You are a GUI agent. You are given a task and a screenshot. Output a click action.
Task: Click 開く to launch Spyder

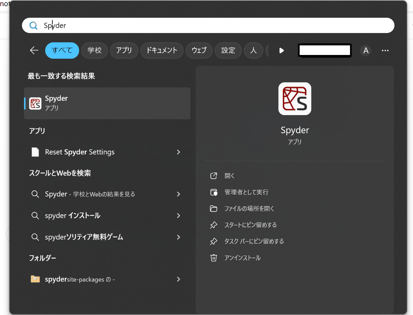point(230,176)
